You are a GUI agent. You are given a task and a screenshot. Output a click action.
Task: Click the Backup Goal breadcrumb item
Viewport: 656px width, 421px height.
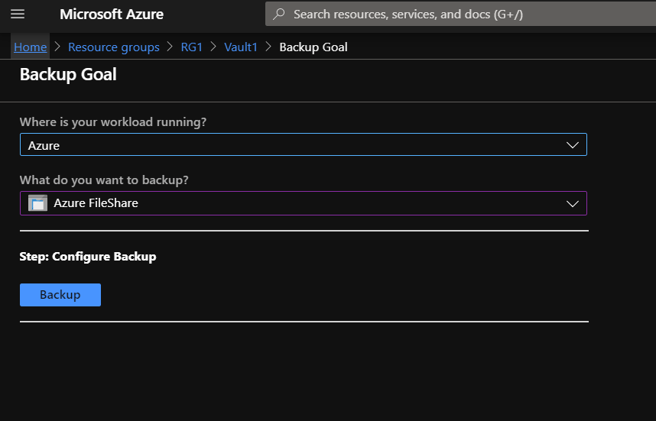tap(313, 47)
